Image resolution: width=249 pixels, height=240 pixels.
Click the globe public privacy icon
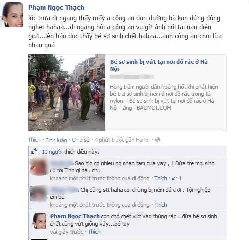(158, 140)
